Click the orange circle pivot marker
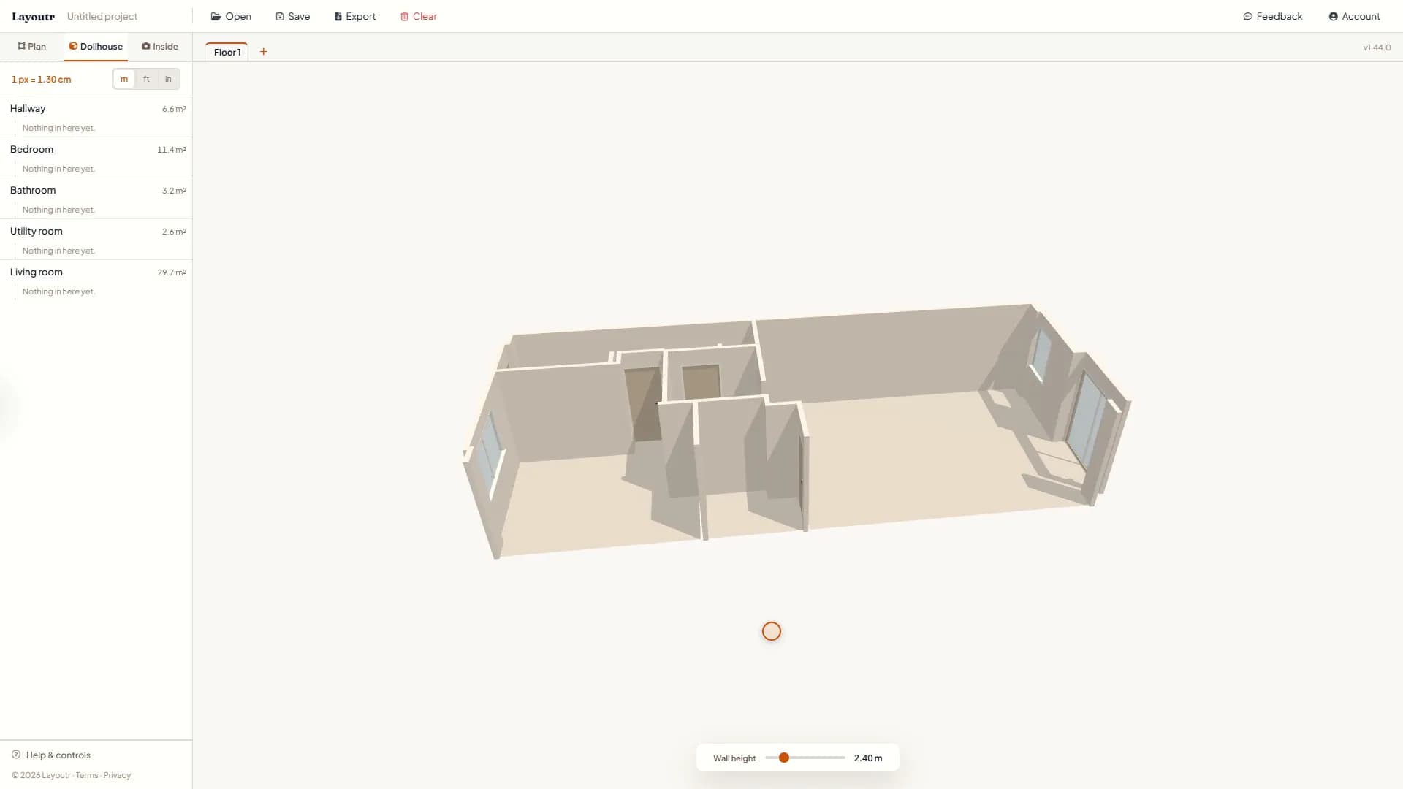 click(772, 631)
